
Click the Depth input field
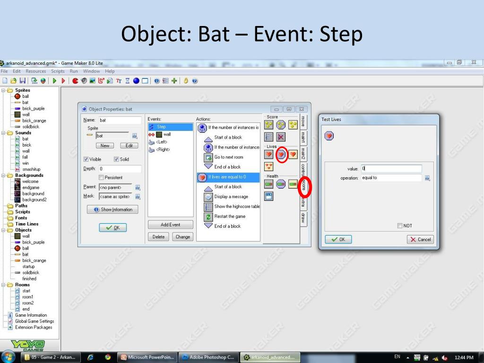[120, 169]
